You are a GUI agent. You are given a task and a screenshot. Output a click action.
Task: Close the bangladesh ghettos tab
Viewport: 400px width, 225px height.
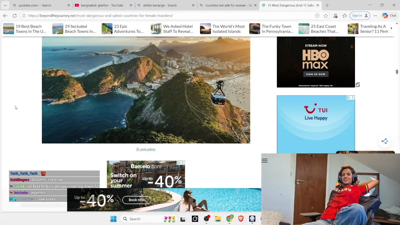(131, 5)
